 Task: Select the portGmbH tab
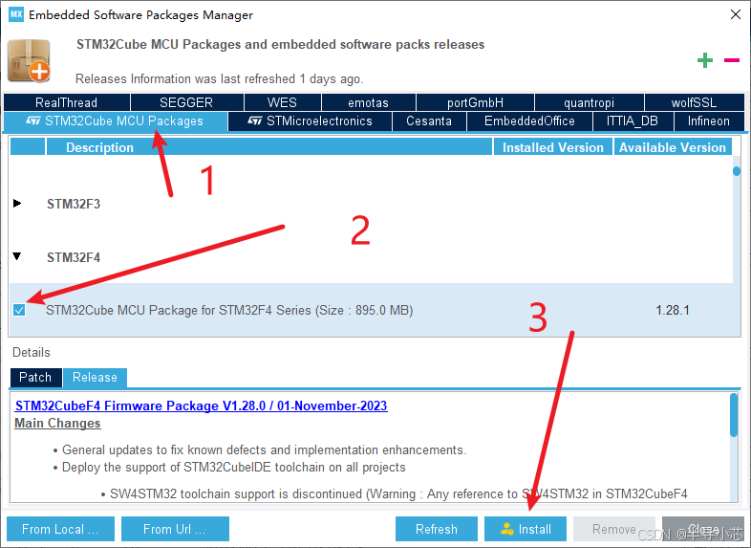click(x=475, y=102)
